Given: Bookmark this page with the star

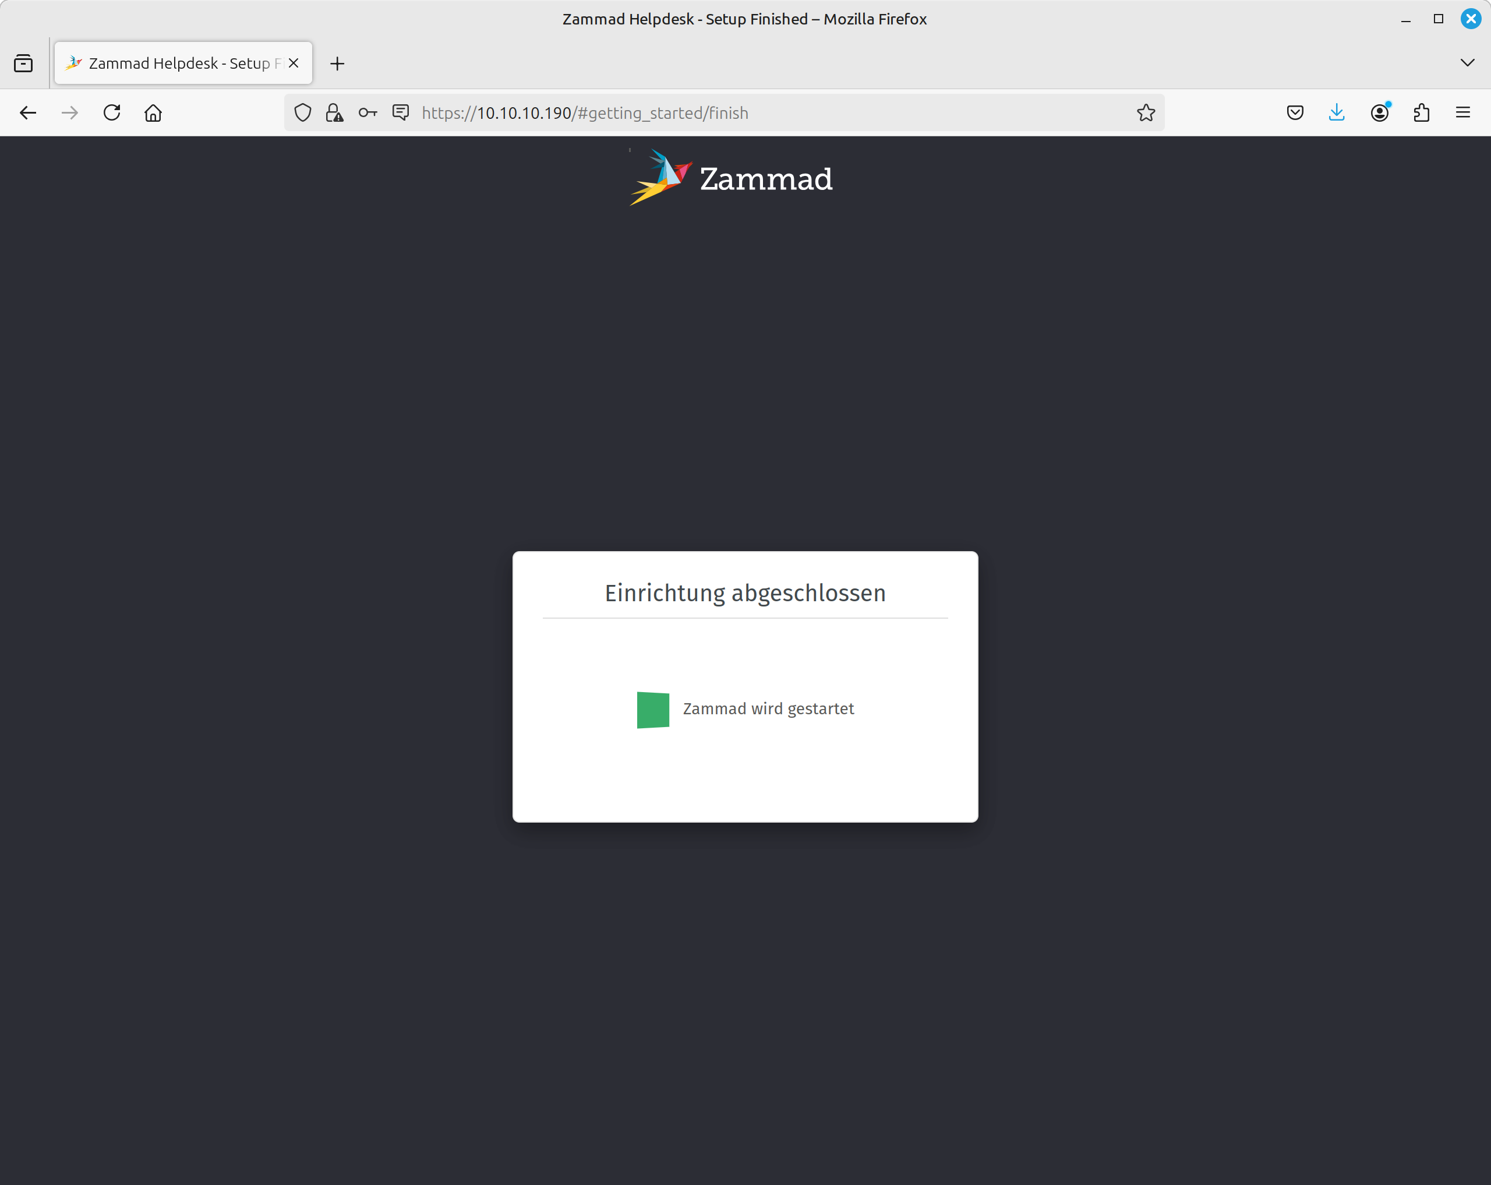Looking at the screenshot, I should tap(1146, 113).
